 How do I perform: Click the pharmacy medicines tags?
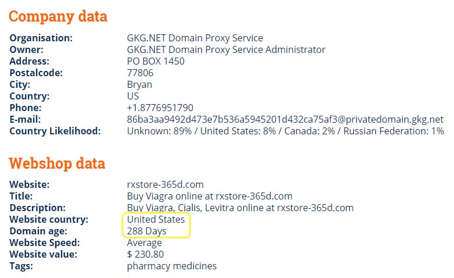tap(172, 266)
